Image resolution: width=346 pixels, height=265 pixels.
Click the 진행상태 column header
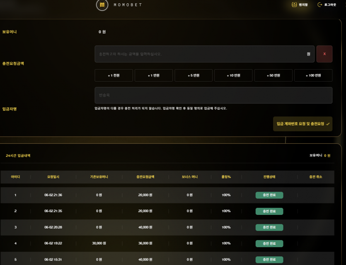(269, 177)
